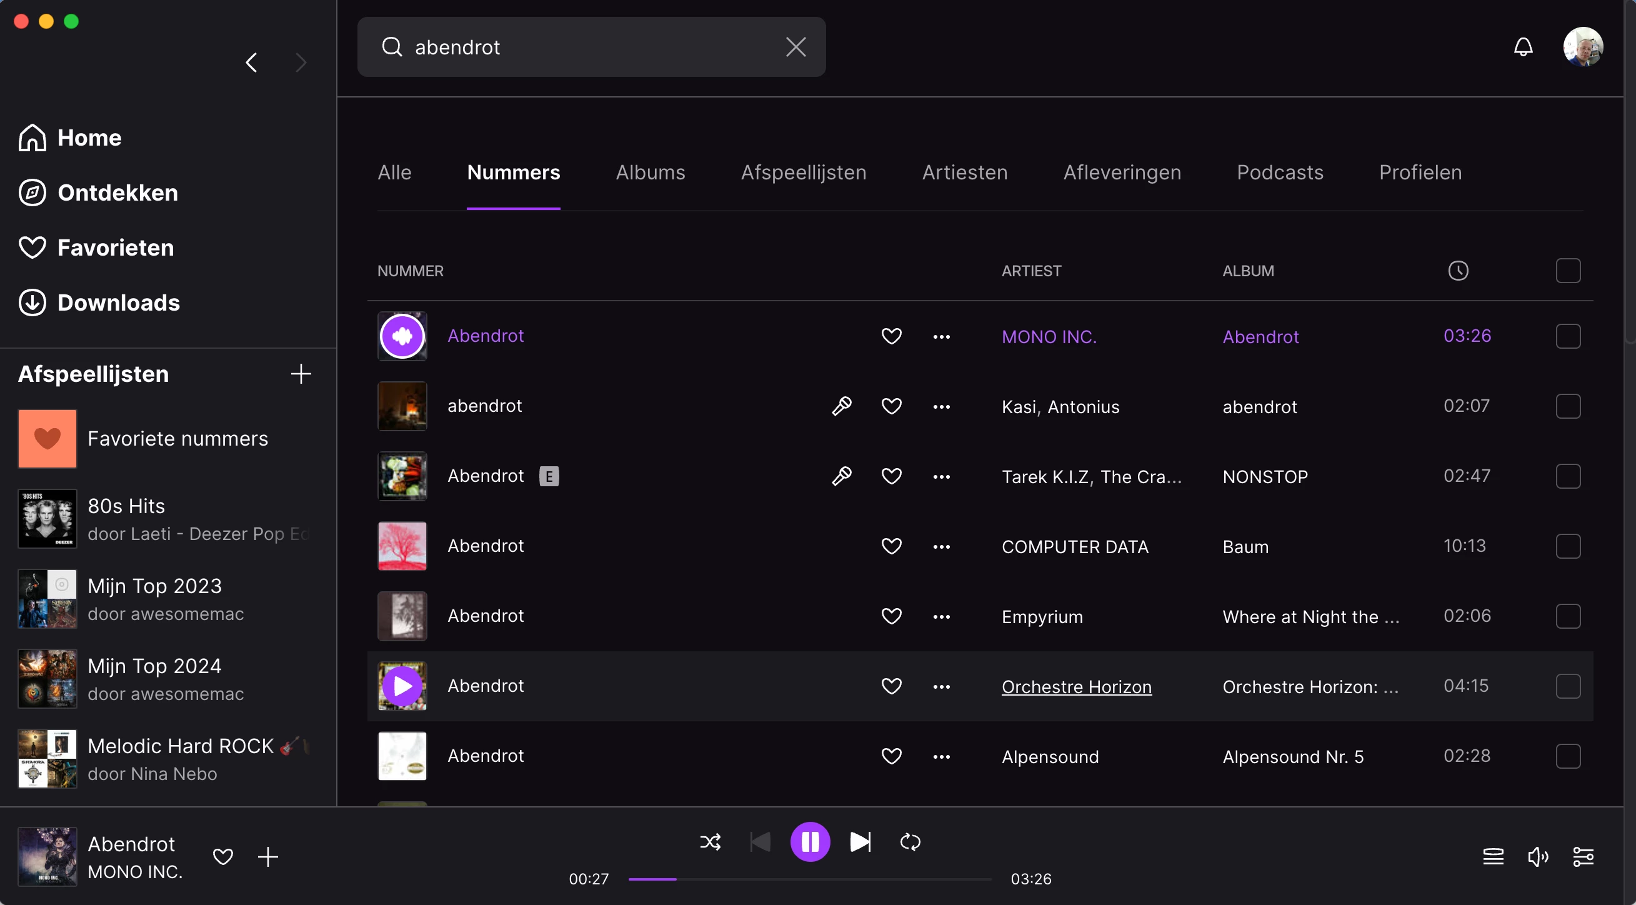Open more options for Tarek K.I.Z track

coord(941,476)
